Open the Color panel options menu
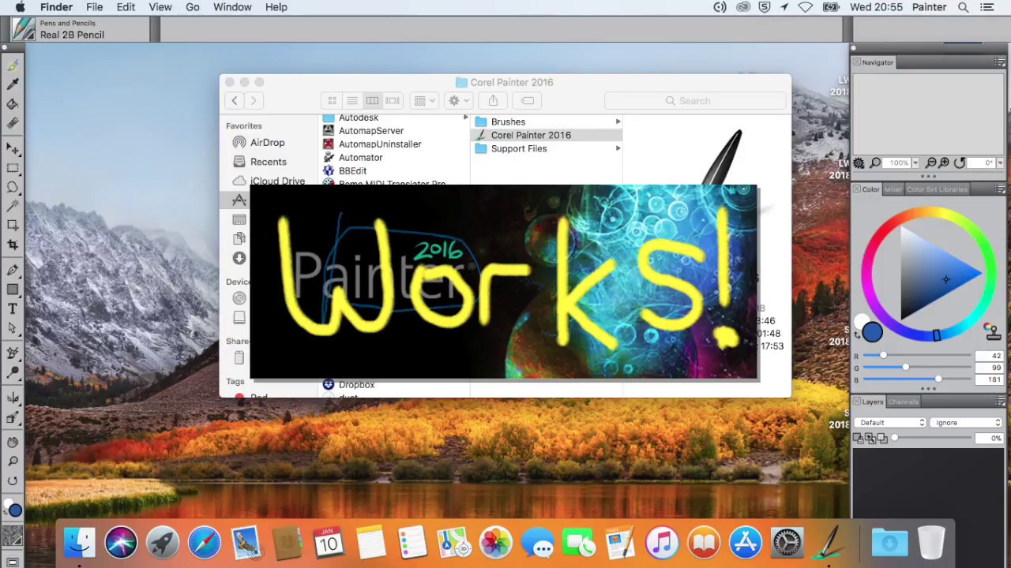 click(x=1001, y=189)
